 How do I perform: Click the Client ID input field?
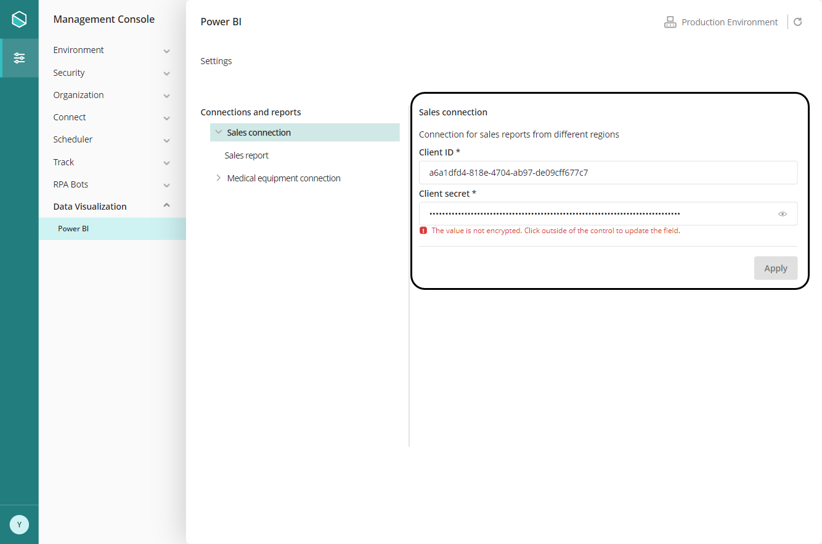pyautogui.click(x=608, y=173)
